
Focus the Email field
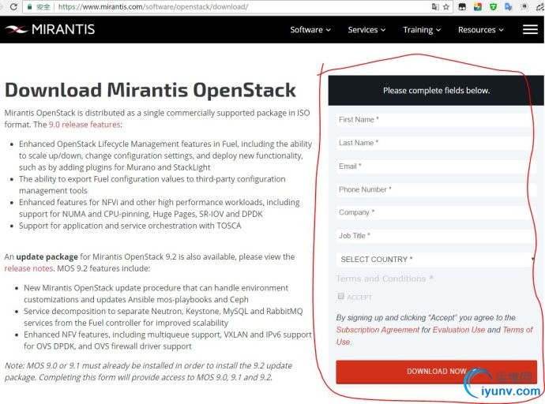coord(436,166)
